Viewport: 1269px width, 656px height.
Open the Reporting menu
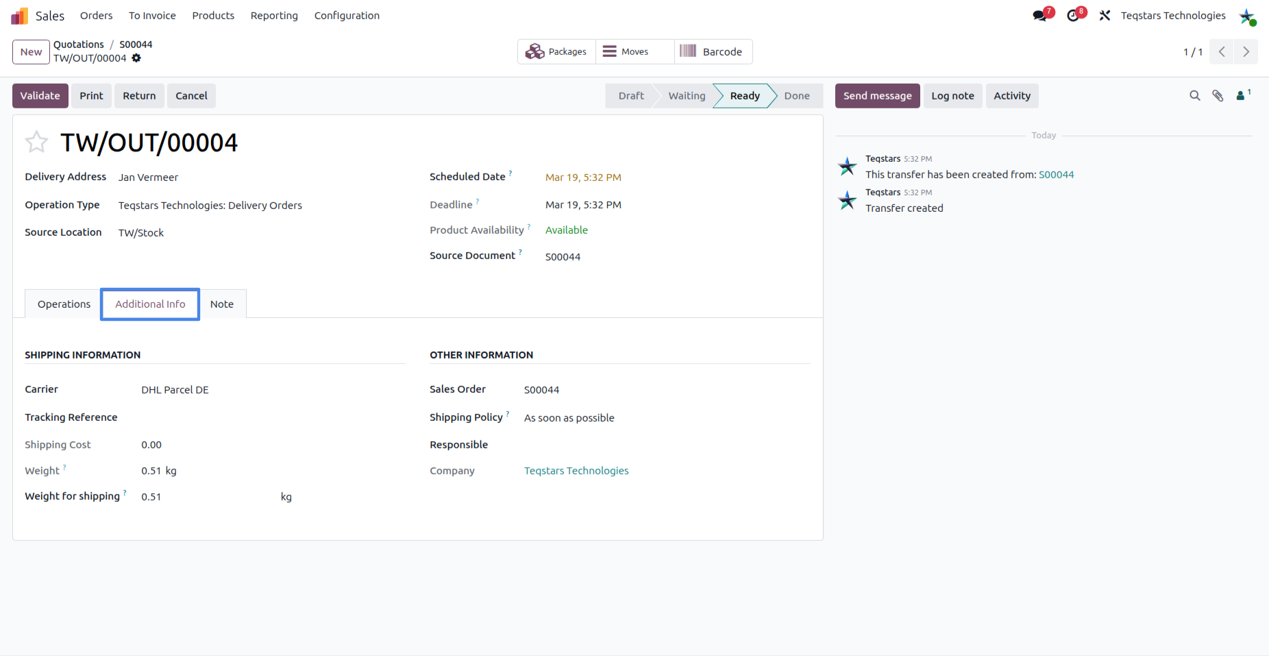click(x=274, y=16)
